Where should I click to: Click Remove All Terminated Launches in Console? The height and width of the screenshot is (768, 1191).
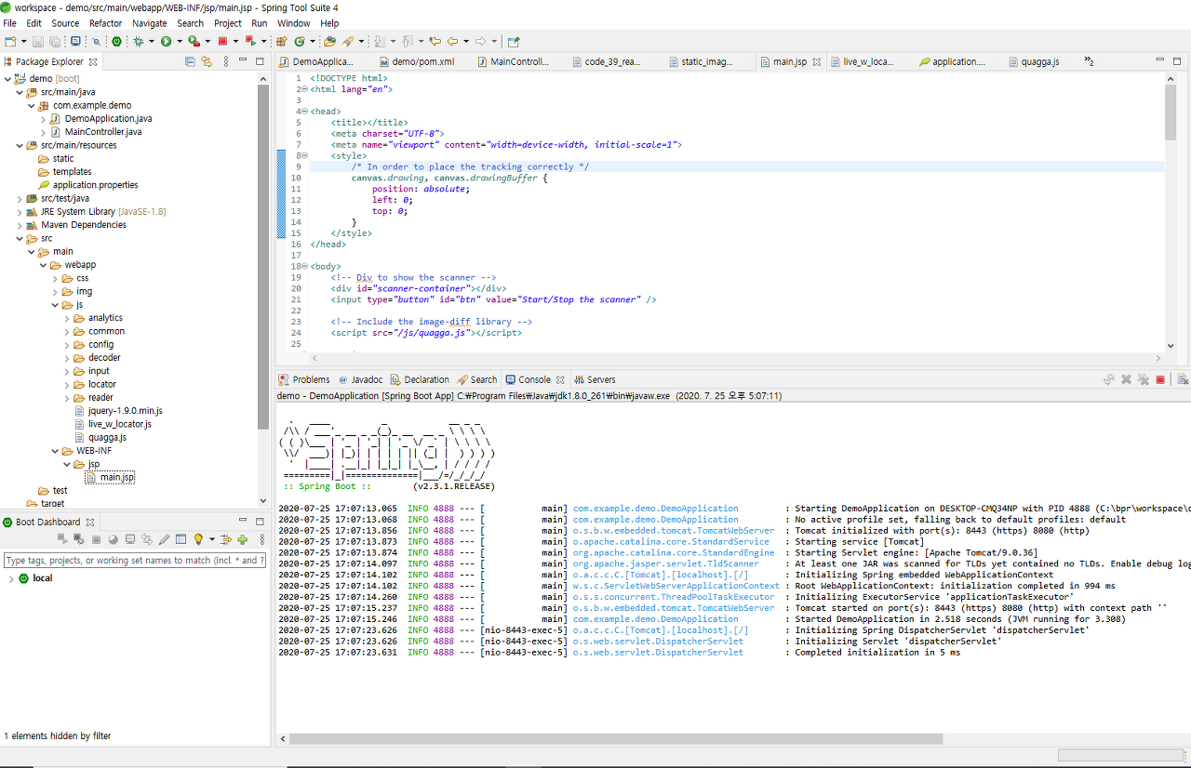tap(1144, 379)
